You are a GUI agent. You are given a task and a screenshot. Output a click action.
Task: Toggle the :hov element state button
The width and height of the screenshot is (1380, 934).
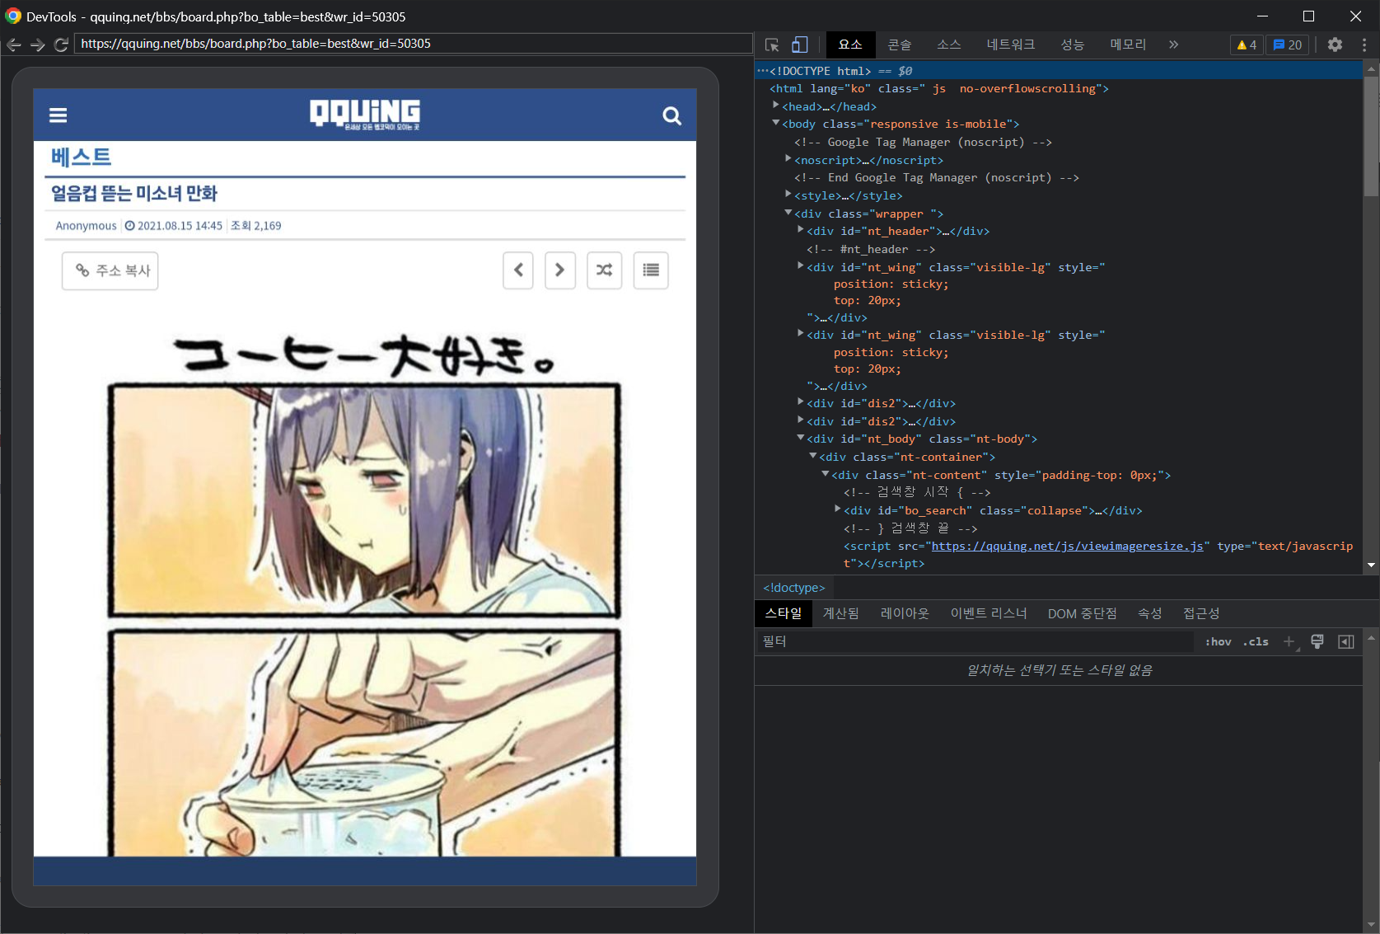pos(1218,641)
